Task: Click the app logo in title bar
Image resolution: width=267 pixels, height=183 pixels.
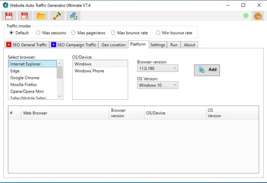Action: pos(5,5)
